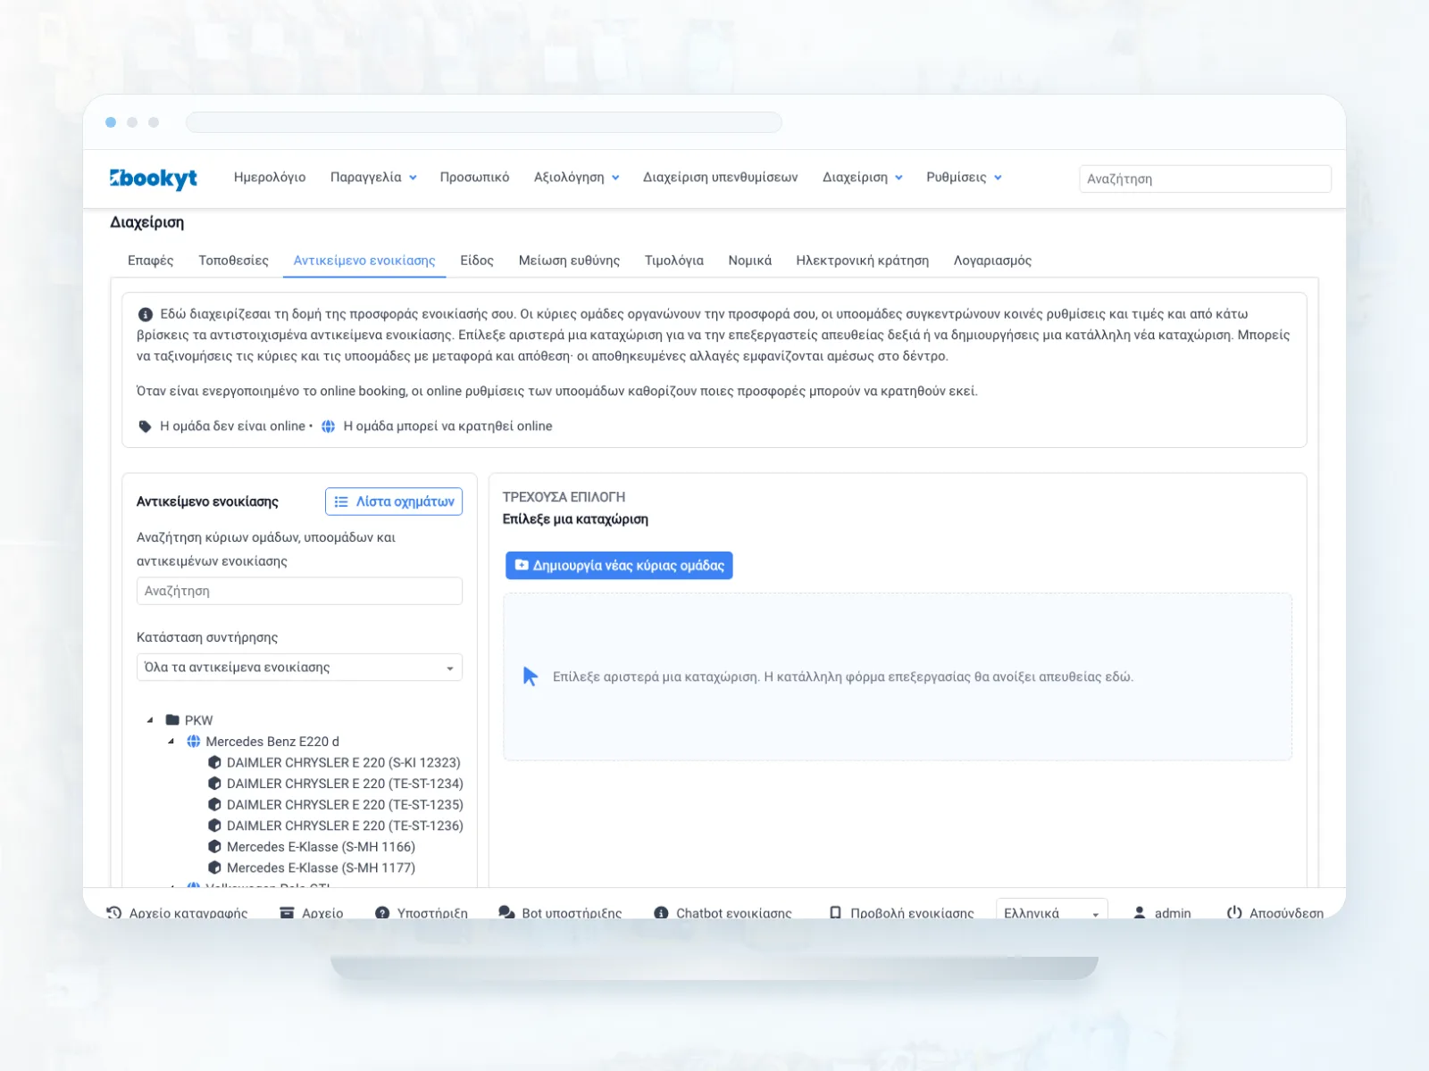
Task: Open the Λογαριασμός tab
Action: (x=992, y=261)
